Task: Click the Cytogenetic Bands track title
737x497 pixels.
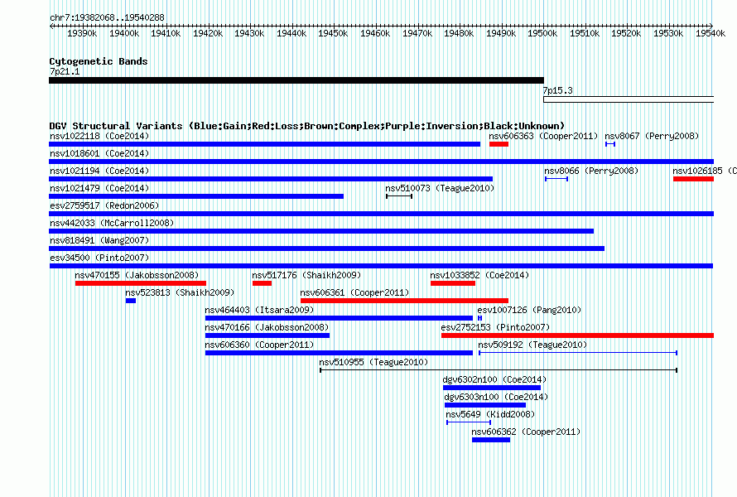Action: coord(99,61)
